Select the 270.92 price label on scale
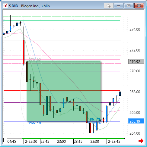Image resolution: width=147 pixels, height=147 pixels. 136,61
